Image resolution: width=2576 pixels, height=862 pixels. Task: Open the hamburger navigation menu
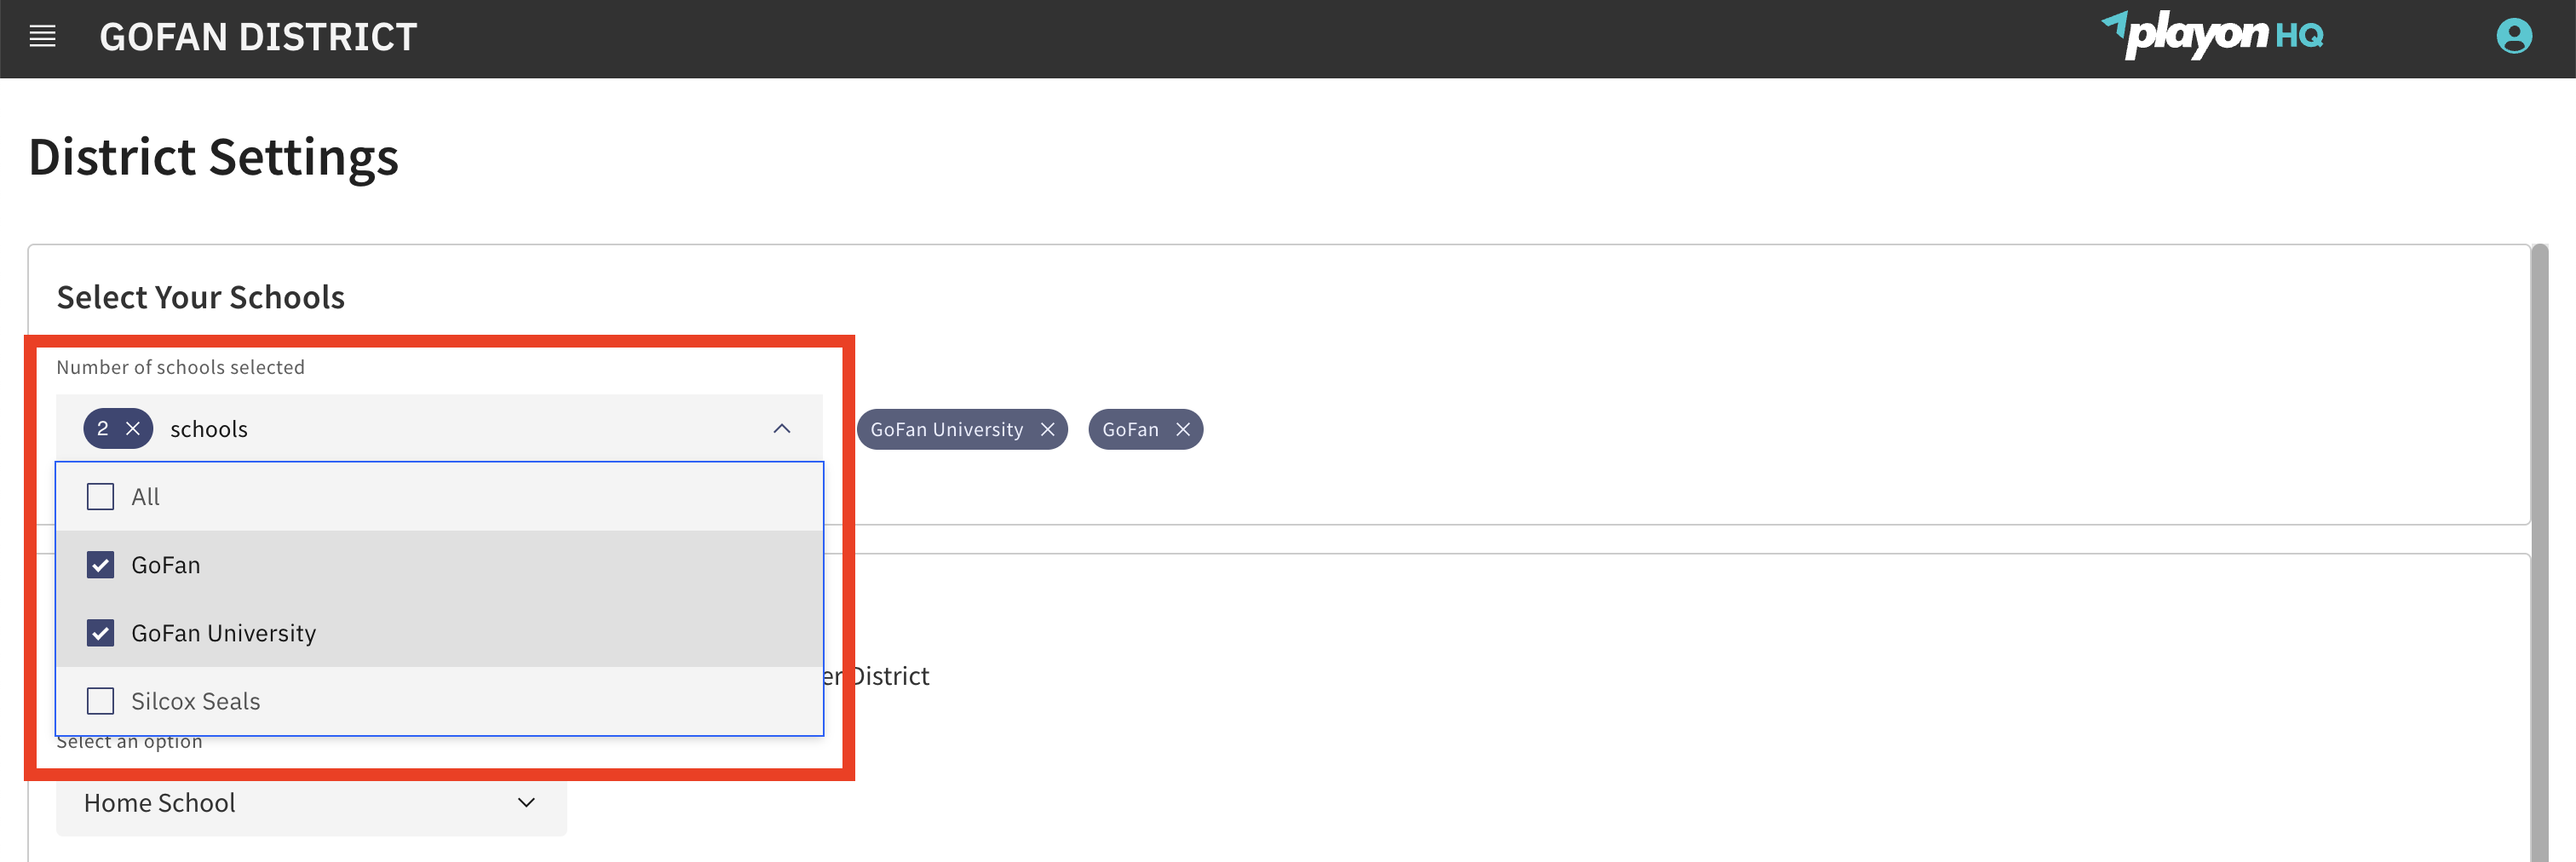[42, 37]
